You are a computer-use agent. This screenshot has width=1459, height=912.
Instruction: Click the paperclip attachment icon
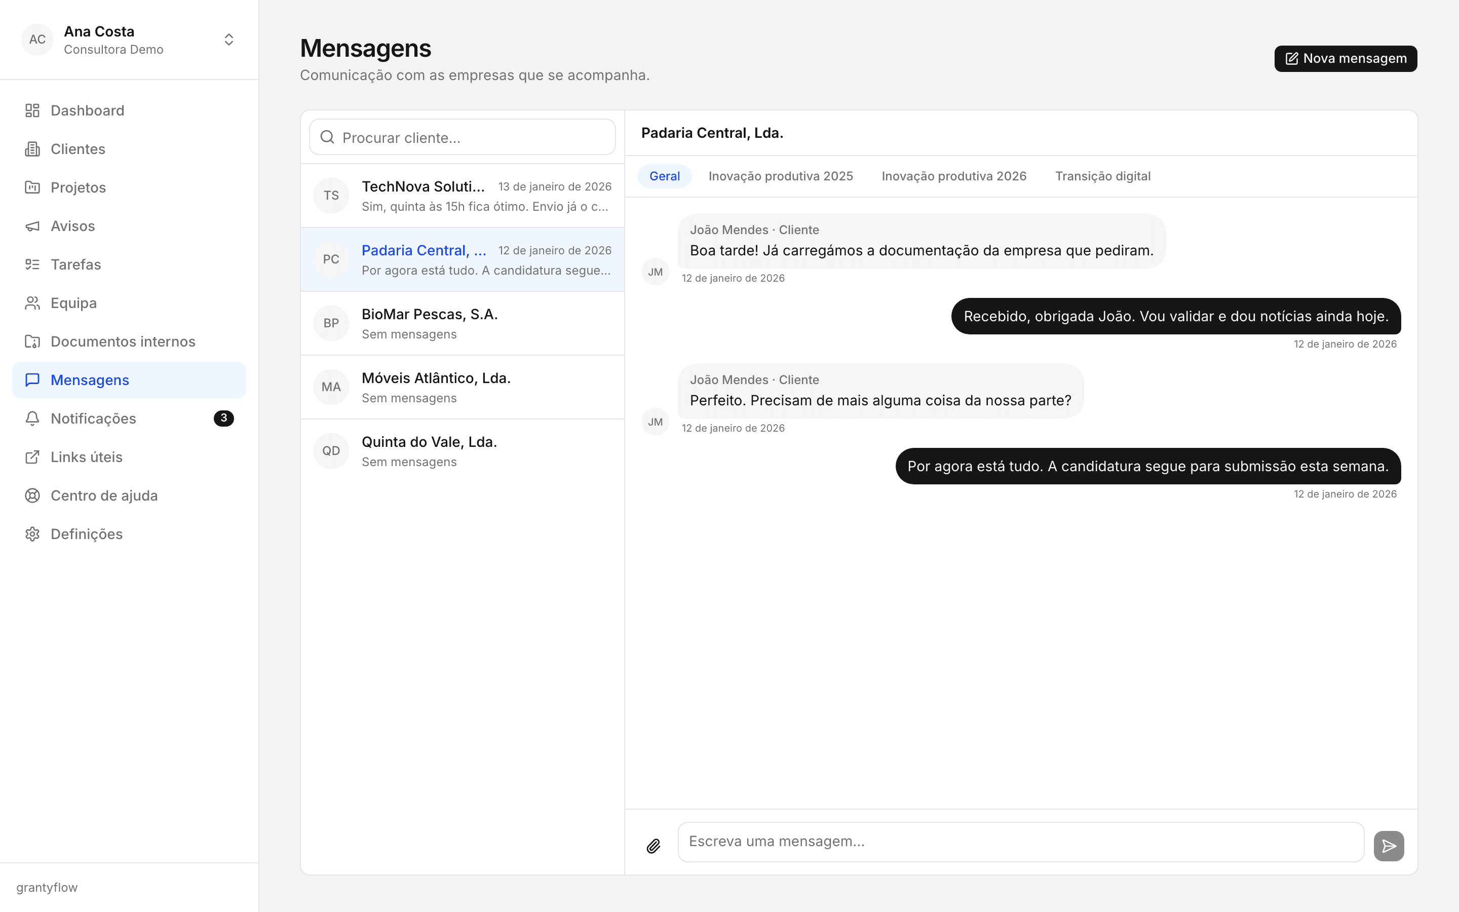[654, 846]
